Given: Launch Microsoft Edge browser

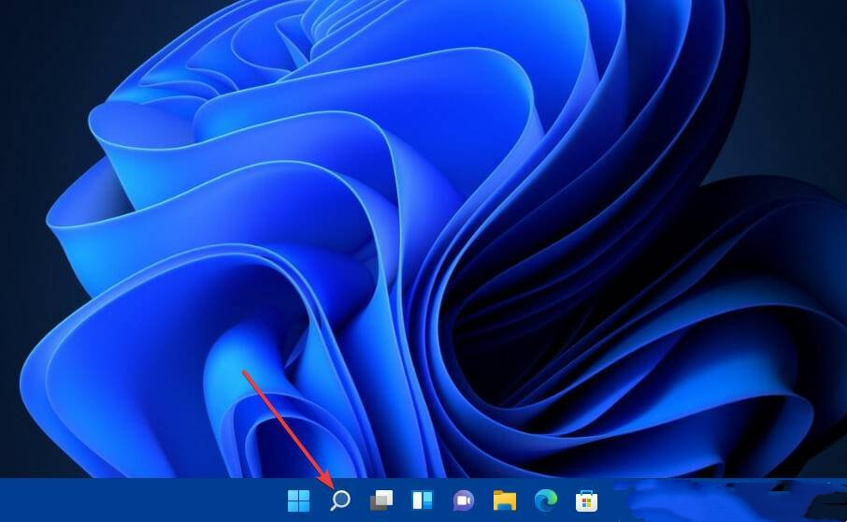Looking at the screenshot, I should (x=546, y=500).
